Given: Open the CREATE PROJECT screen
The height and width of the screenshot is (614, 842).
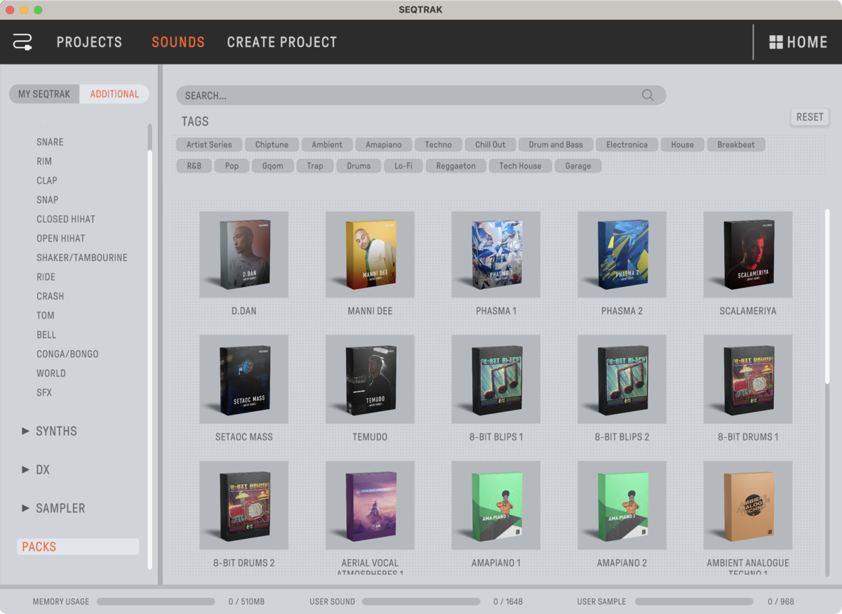Looking at the screenshot, I should [x=281, y=42].
